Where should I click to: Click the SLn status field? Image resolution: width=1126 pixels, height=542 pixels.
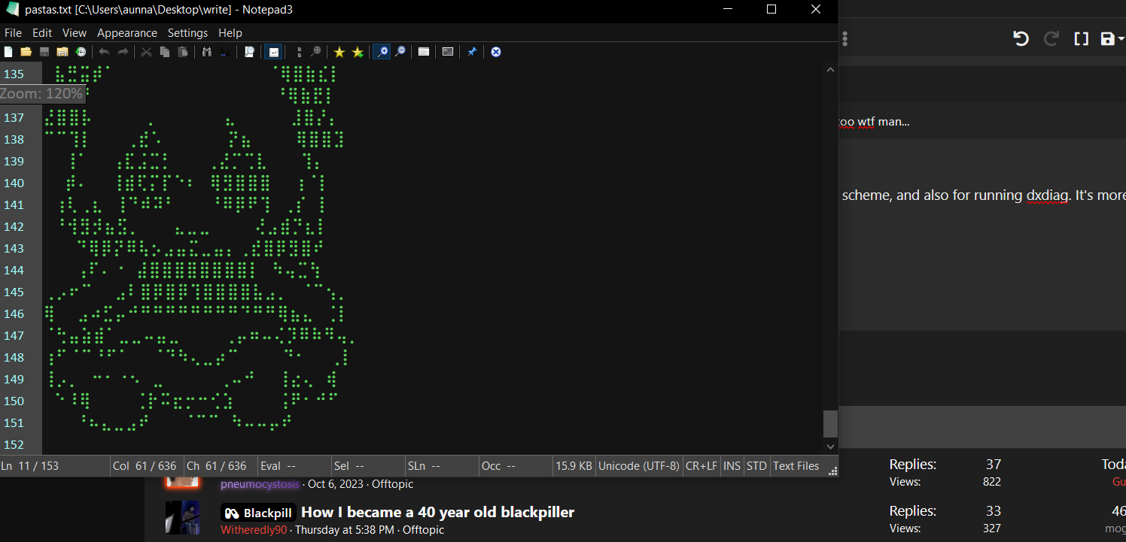(441, 466)
